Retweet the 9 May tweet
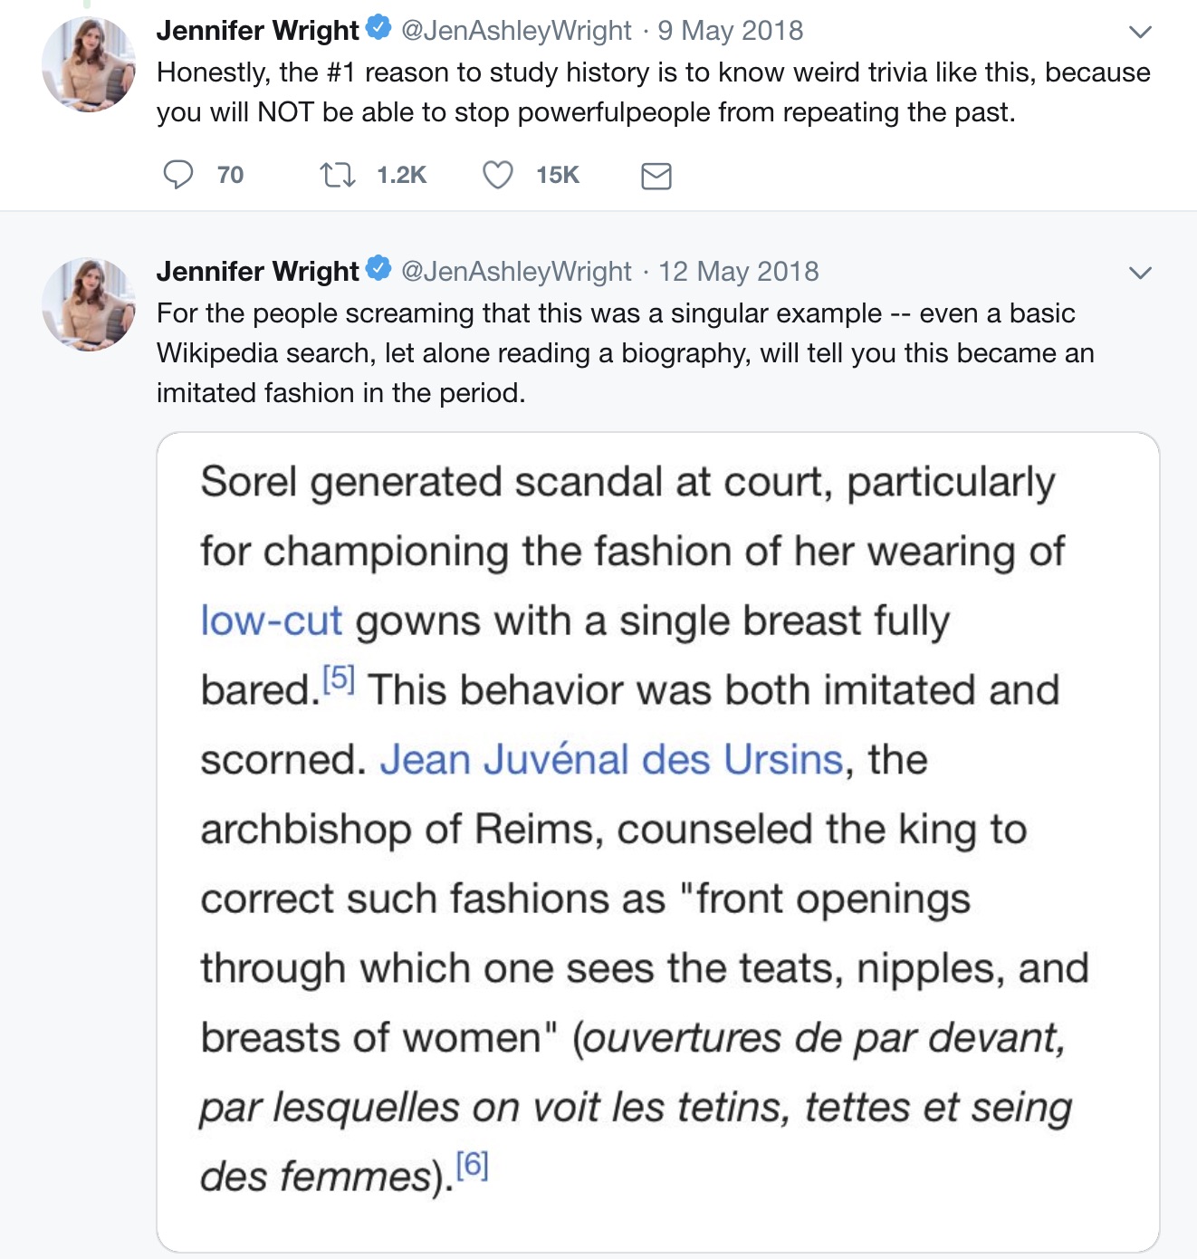1197x1259 pixels. tap(338, 174)
